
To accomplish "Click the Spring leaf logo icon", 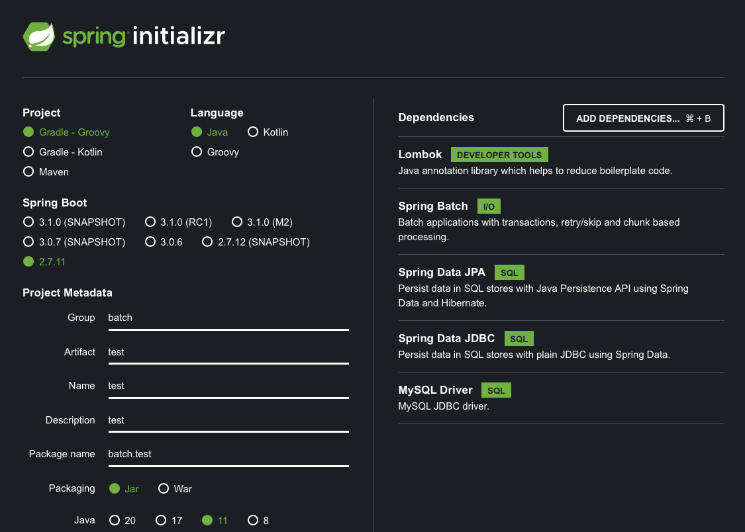I will coord(39,36).
